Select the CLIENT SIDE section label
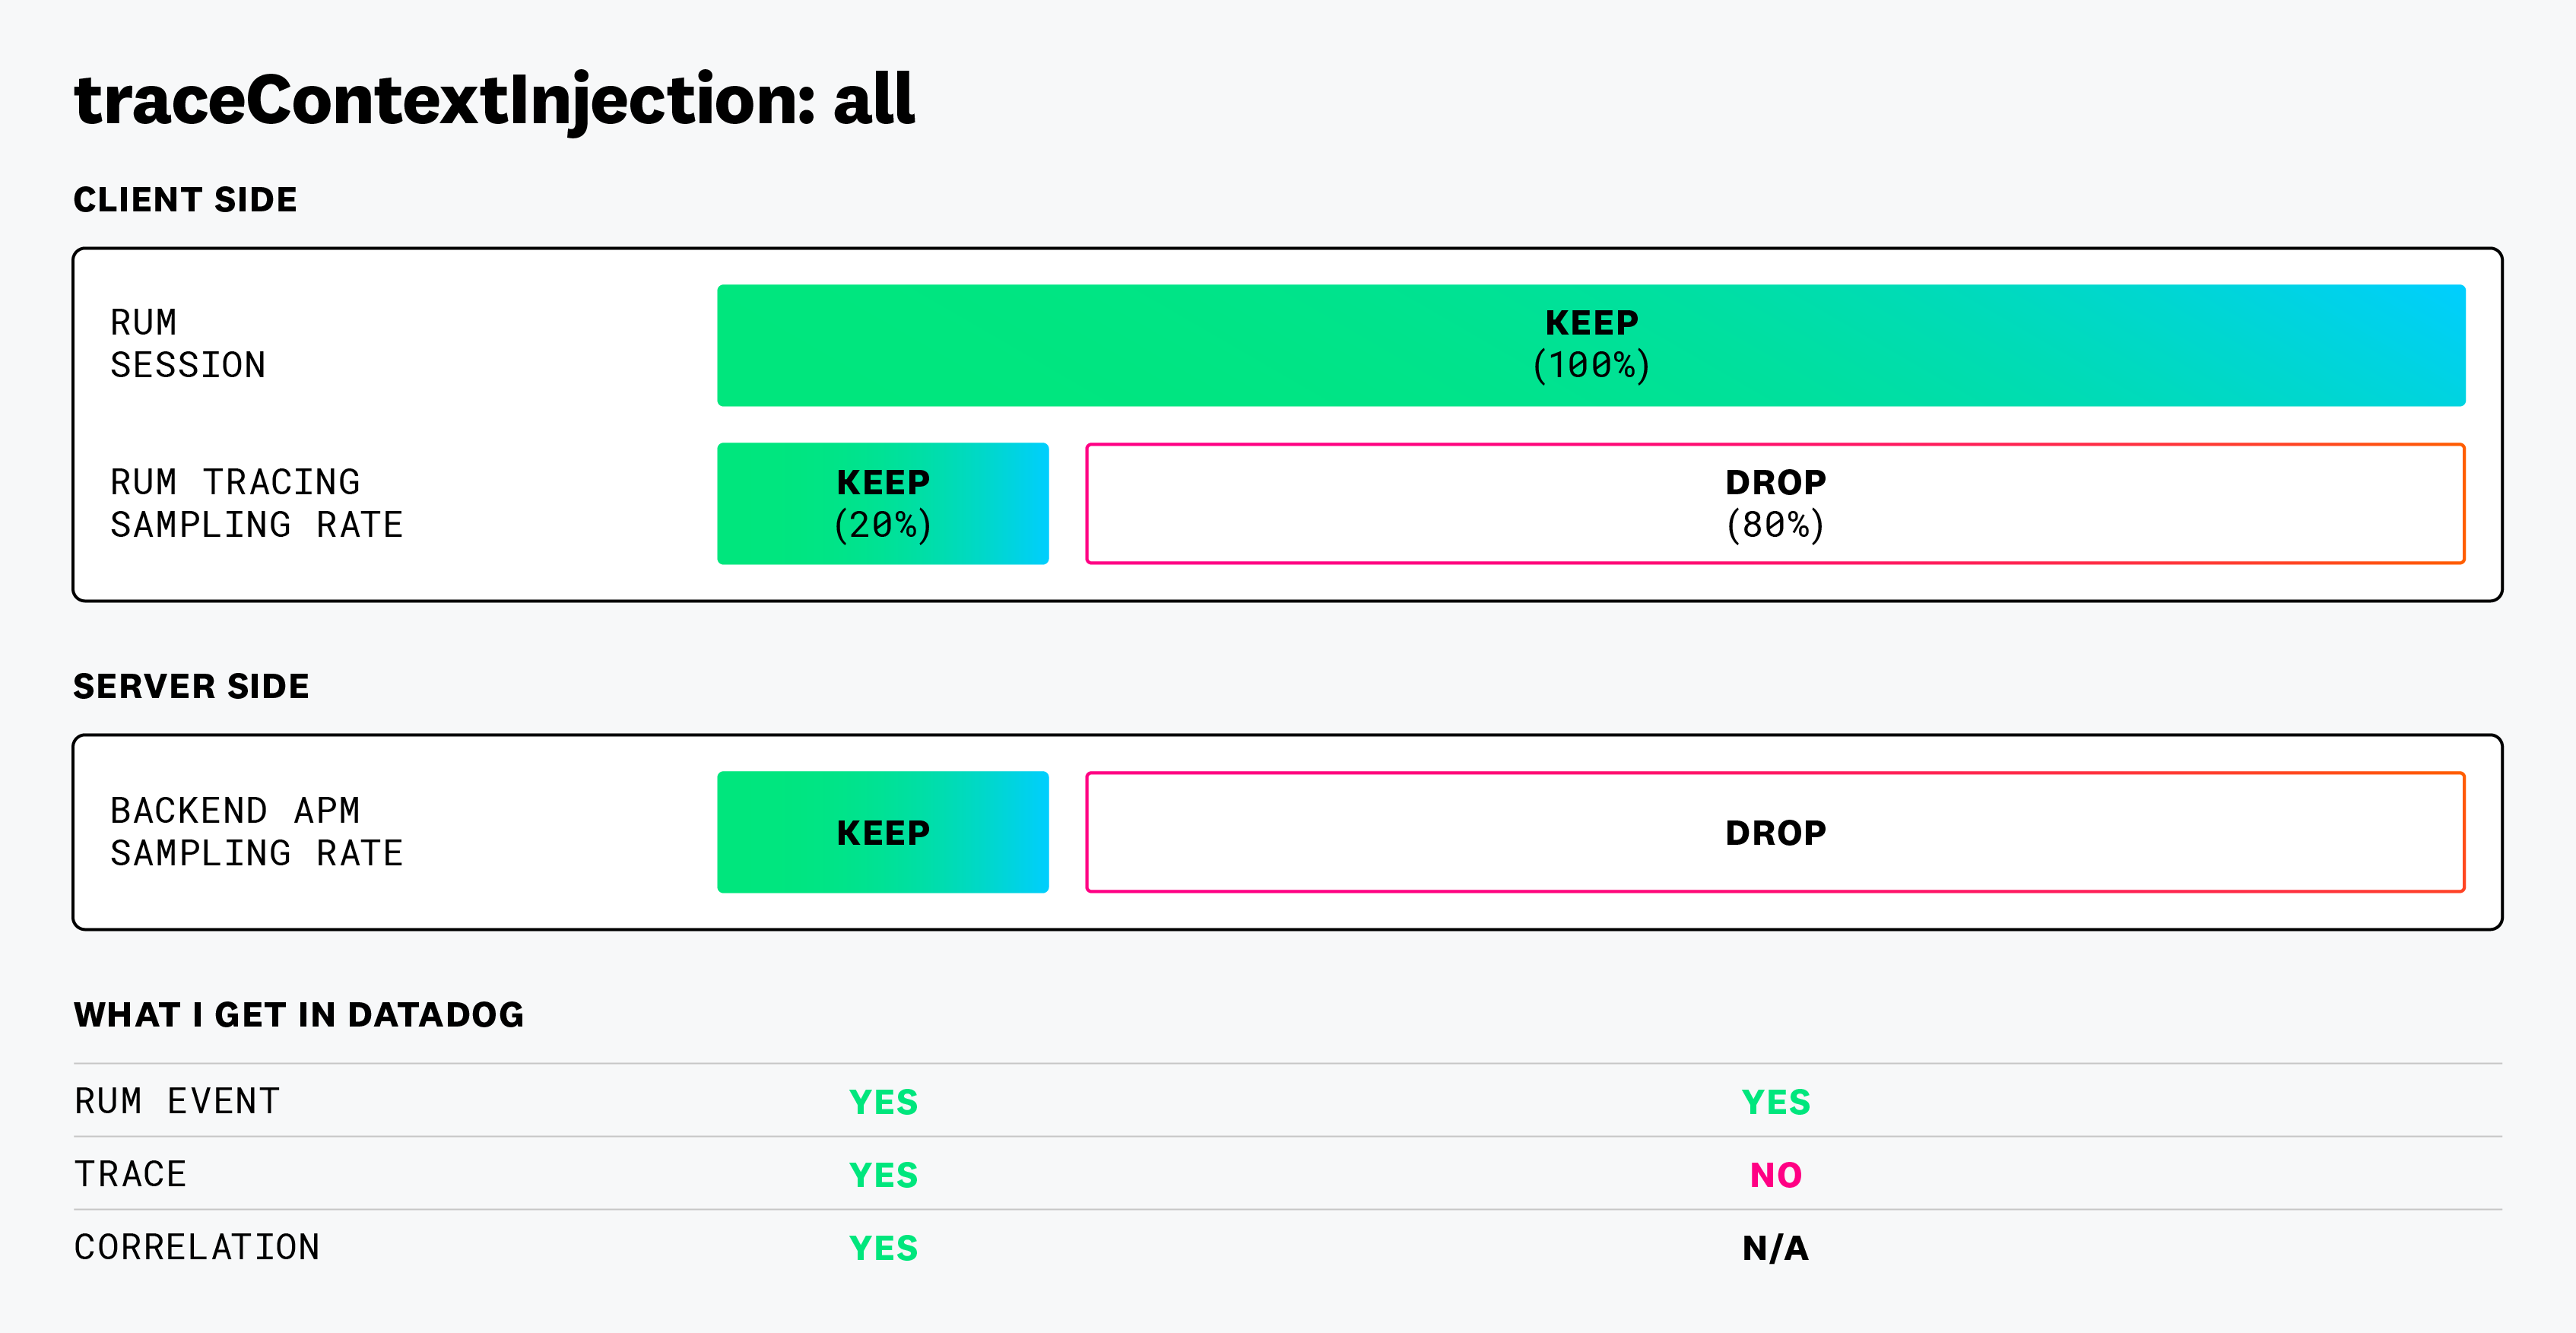This screenshot has height=1333, width=2576. [x=185, y=200]
